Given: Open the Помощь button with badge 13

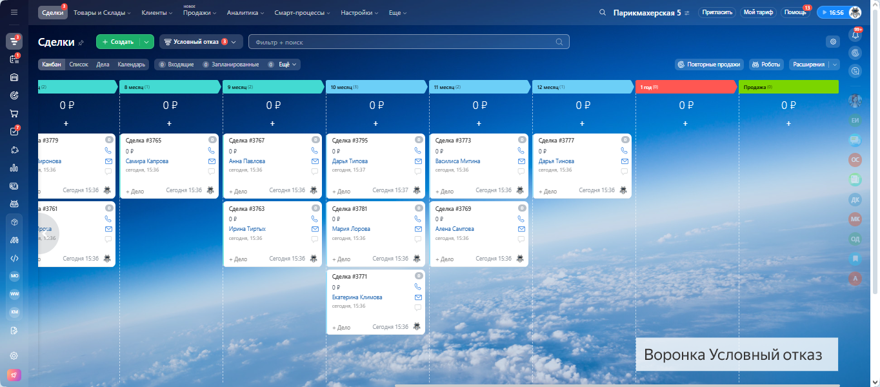Looking at the screenshot, I should point(795,12).
